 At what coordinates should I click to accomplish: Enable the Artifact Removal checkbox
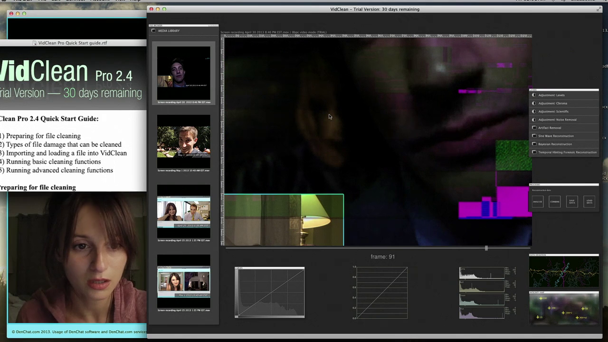[x=534, y=128]
